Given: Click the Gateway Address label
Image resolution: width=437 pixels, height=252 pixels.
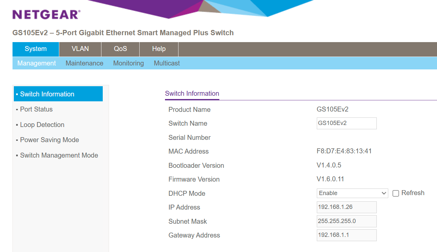Looking at the screenshot, I should click(x=194, y=235).
